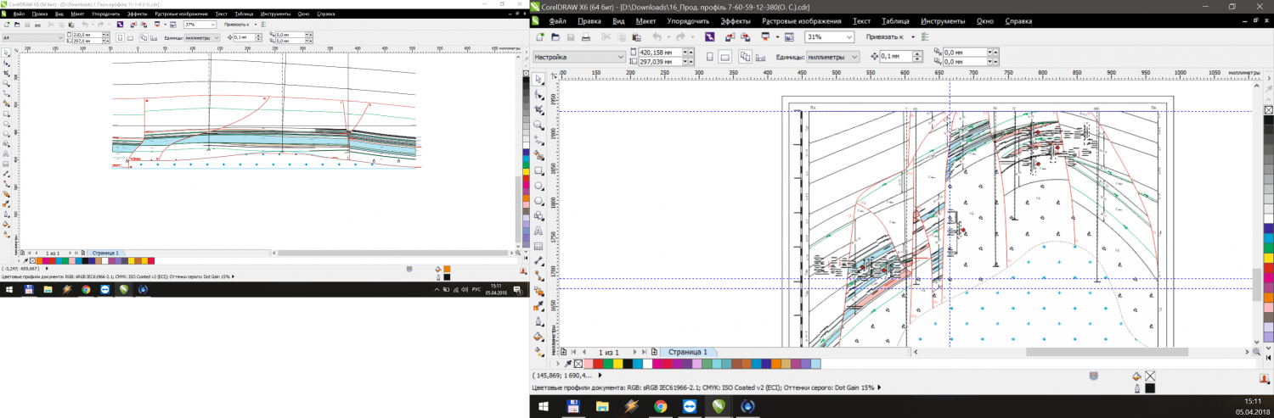
Task: Select the Pick tool in right window toolbox
Action: click(x=538, y=79)
